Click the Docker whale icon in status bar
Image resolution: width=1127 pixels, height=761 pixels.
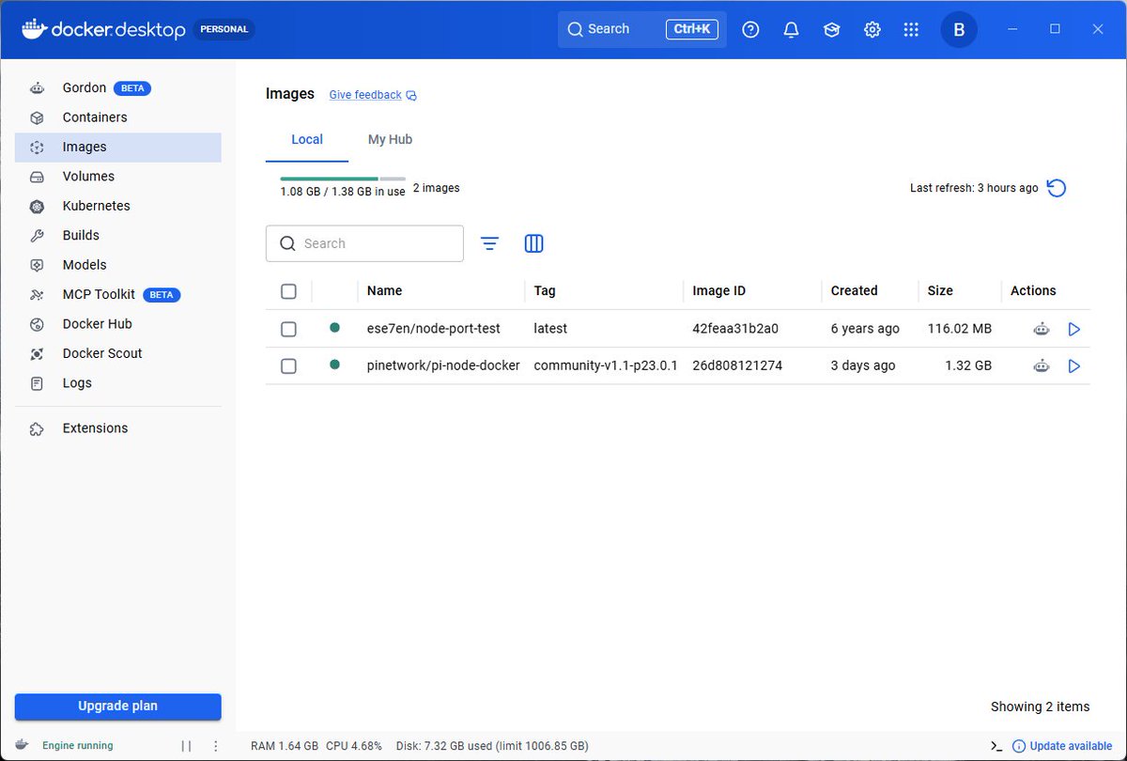(23, 745)
